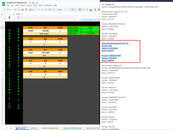This screenshot has width=173, height=130.
Task: Click the font size field
Action: 72,10
